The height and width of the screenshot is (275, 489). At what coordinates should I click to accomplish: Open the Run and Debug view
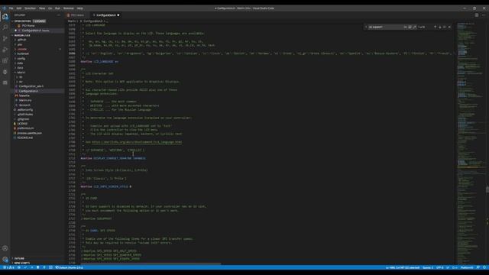tap(5, 50)
